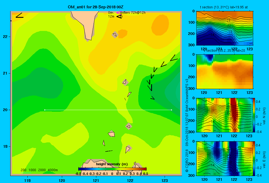Click the '26' contour label in the temperature section
Screen dimensions: 269x183
tap(229, 20)
